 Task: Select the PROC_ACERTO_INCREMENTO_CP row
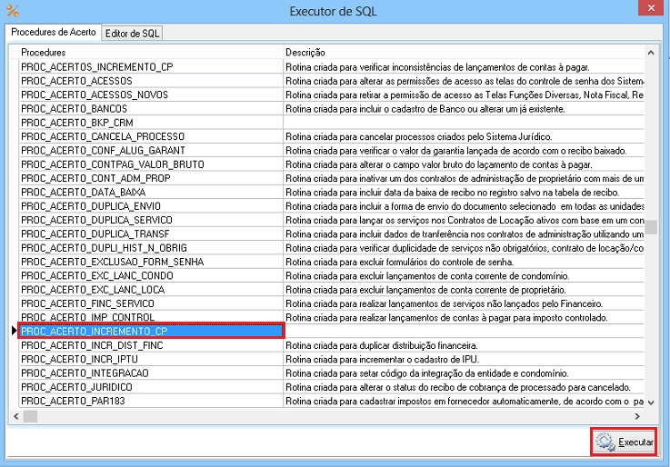[x=151, y=332]
